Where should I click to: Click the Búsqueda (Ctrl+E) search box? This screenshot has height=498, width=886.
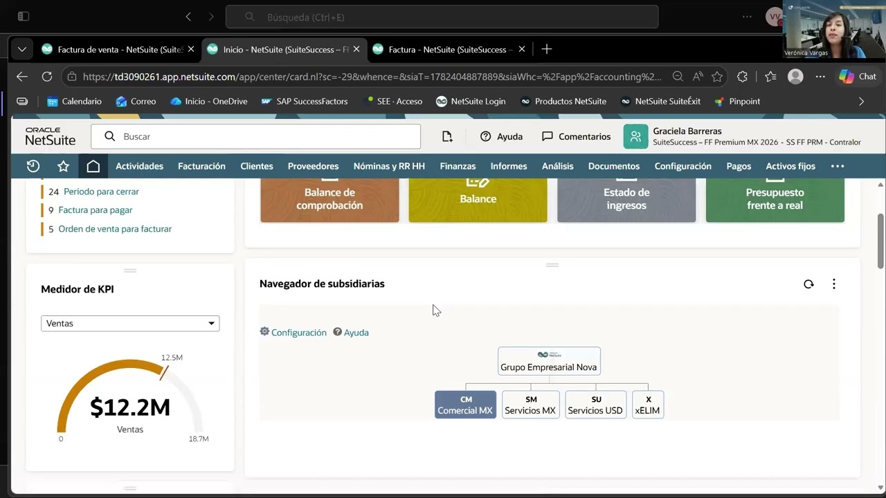(442, 17)
